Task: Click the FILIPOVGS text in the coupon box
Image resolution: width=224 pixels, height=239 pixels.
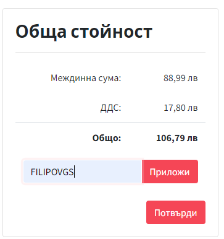Action: [52, 172]
